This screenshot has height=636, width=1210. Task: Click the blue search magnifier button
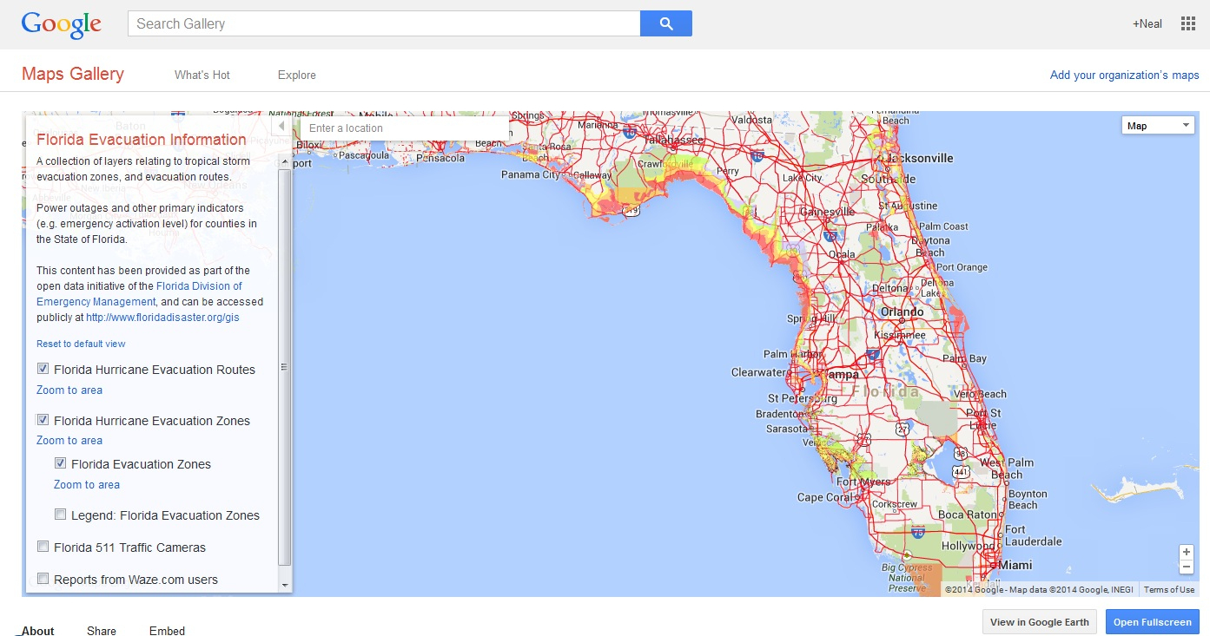click(665, 24)
